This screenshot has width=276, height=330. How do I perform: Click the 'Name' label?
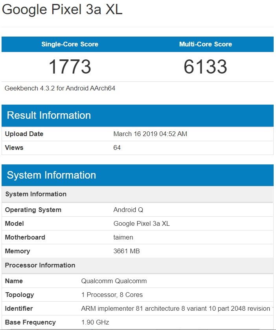pos(14,281)
